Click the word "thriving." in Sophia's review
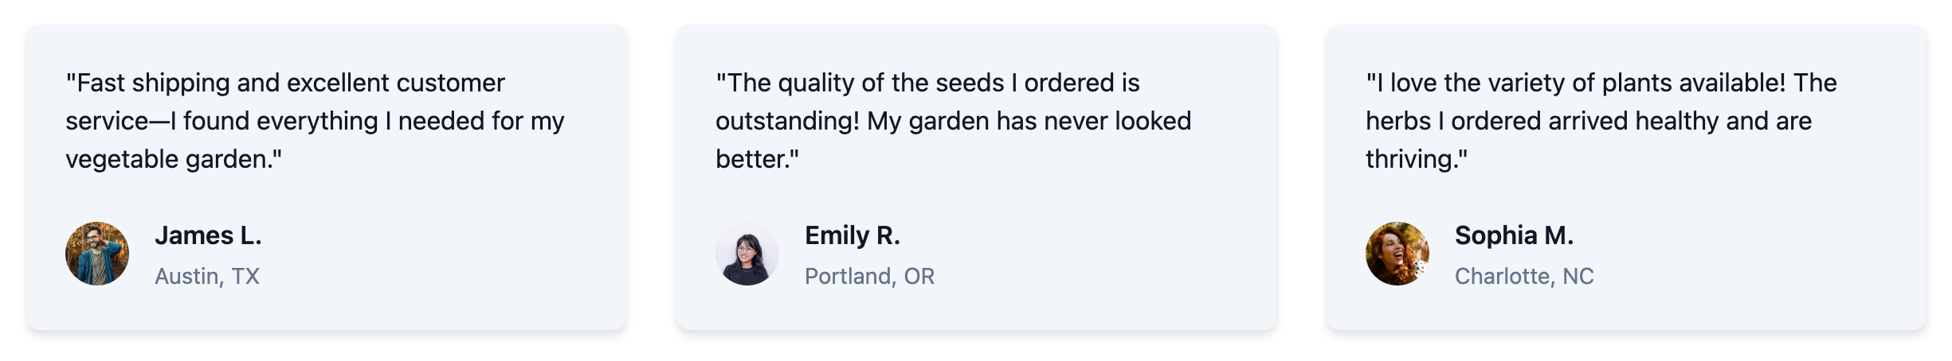Screen dimensions: 1952x361 pos(1416,159)
